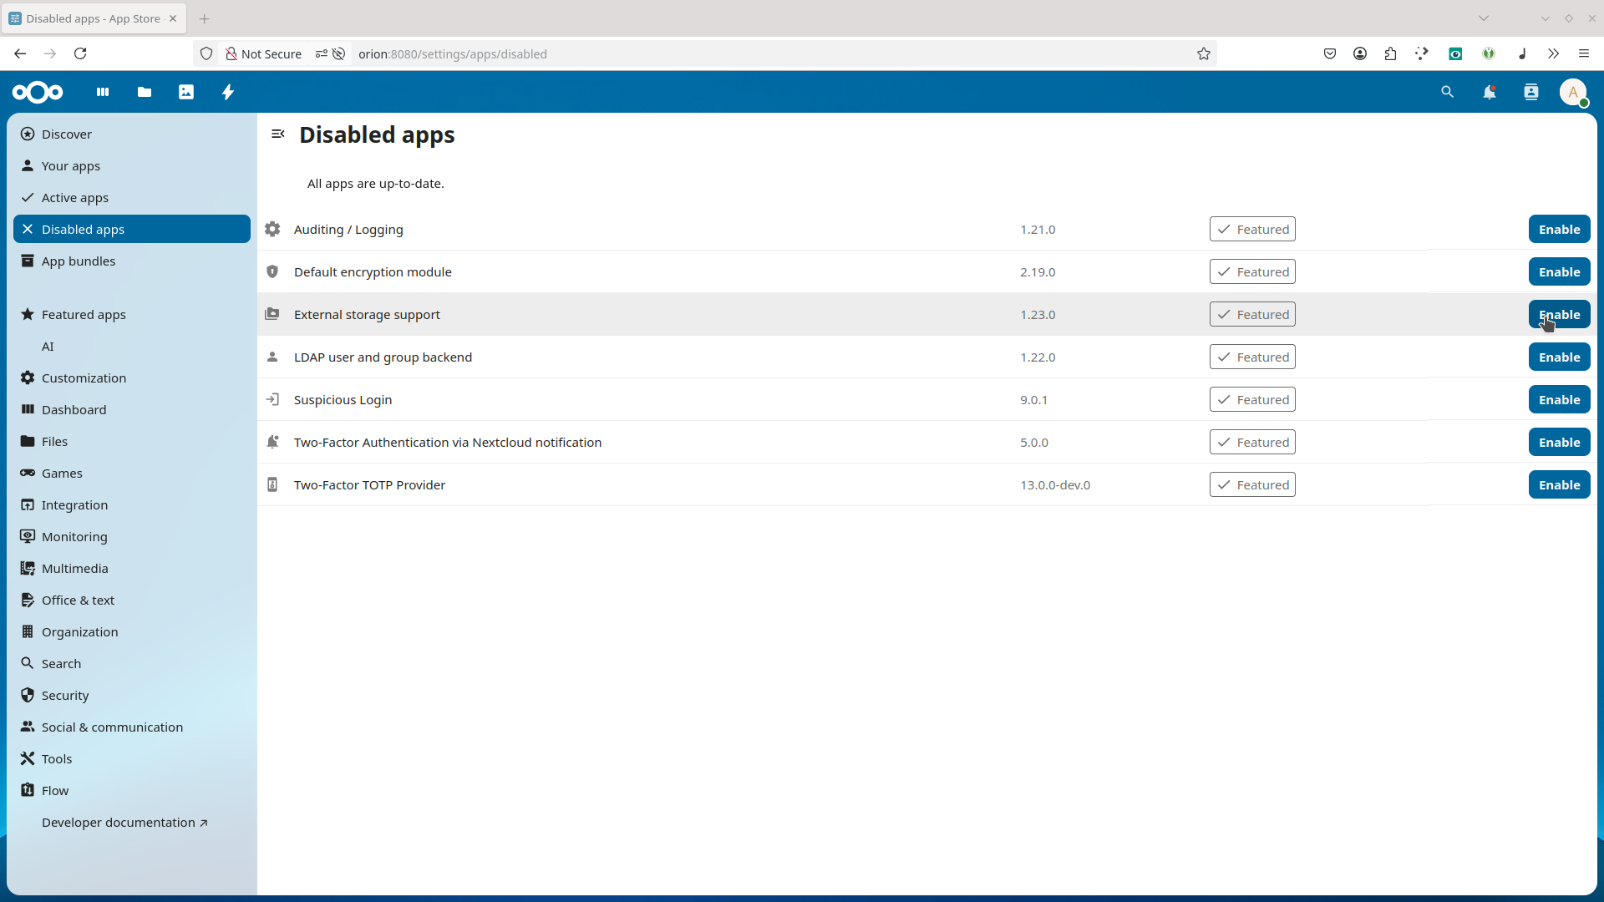
Task: Open the Search category in sidebar
Action: tap(132, 663)
